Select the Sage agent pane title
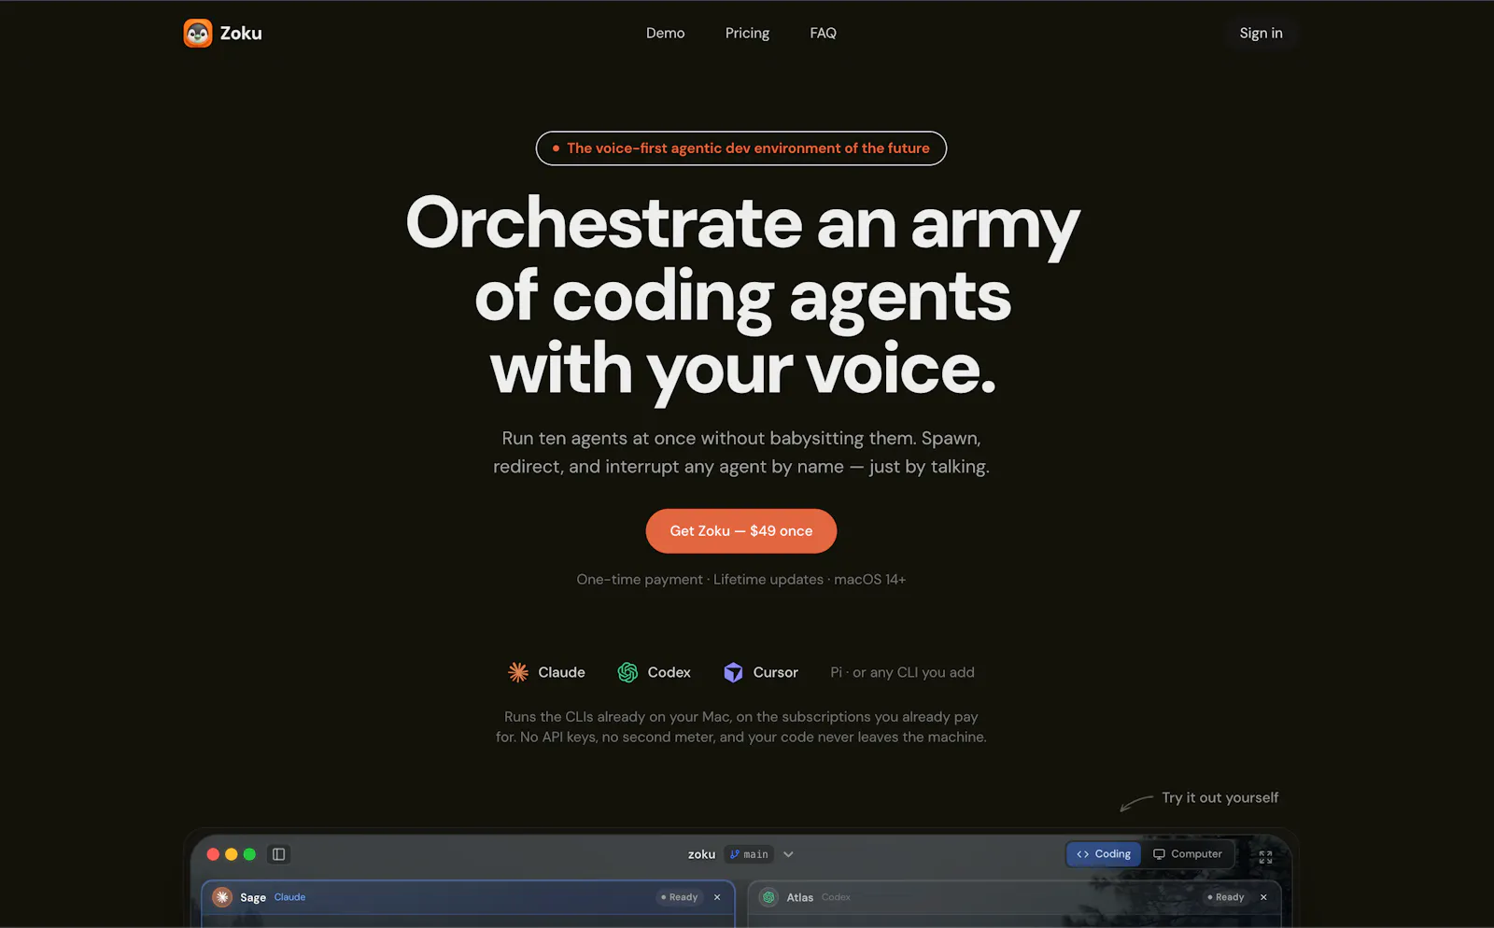The height and width of the screenshot is (928, 1494). [x=253, y=897]
